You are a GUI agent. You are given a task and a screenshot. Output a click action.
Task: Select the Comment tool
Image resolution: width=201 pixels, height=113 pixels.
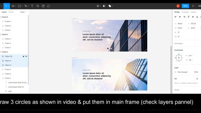pyautogui.click(x=49, y=6)
